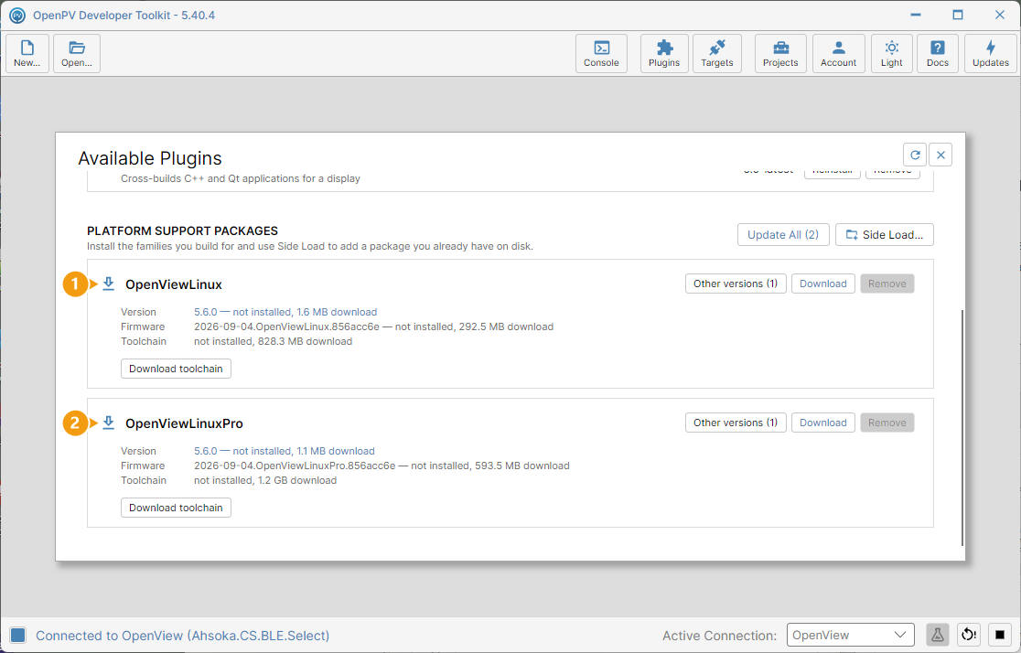Click 'not installed, 828.3 MB download' toolchain text
The width and height of the screenshot is (1021, 653).
click(273, 342)
